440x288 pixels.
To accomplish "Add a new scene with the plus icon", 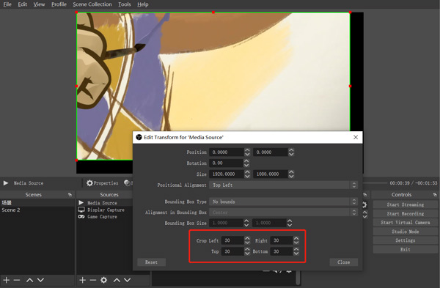I will pos(7,280).
